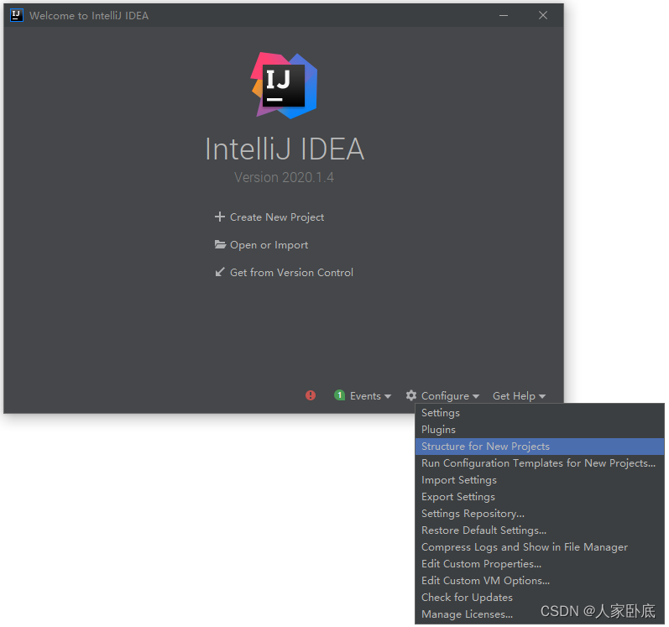Open the Events dropdown

tap(371, 397)
